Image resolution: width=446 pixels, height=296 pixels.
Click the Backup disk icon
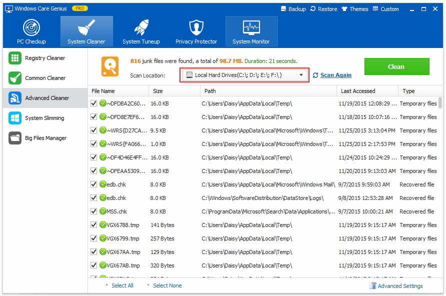pos(283,9)
